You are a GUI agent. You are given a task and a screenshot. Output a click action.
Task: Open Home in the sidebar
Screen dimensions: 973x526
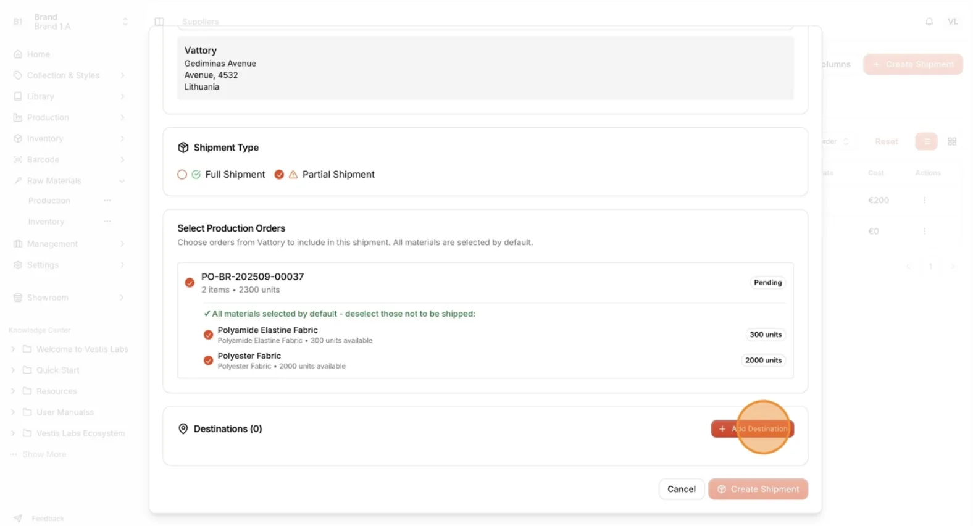(x=38, y=54)
